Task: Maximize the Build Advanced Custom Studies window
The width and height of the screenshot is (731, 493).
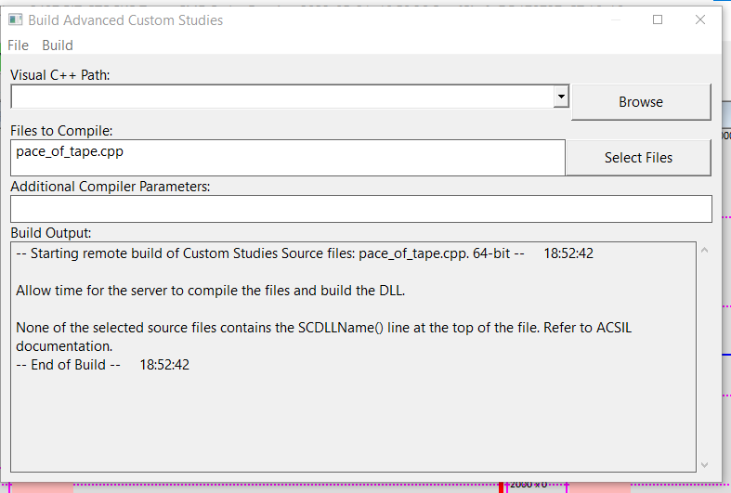Action: coord(658,19)
